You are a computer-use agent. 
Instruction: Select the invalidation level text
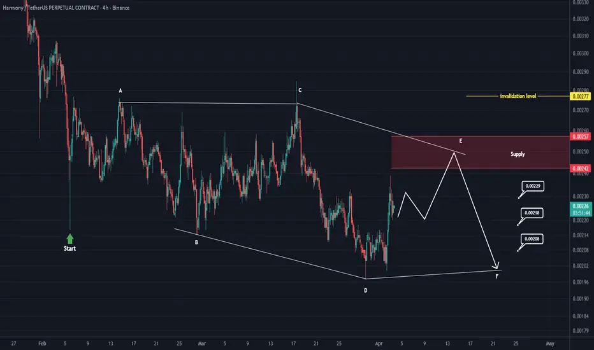(518, 96)
